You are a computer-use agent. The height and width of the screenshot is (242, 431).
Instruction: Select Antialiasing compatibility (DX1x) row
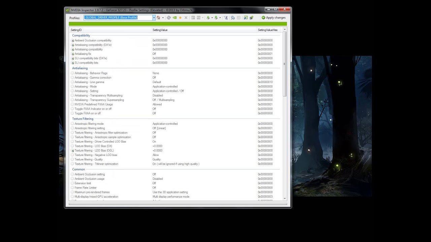click(175, 45)
